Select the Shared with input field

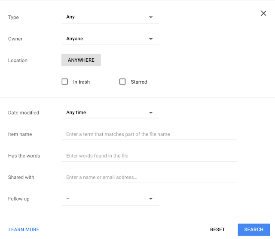(x=149, y=177)
